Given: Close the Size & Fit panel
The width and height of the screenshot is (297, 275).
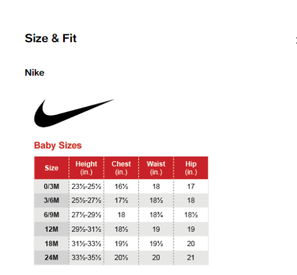Looking at the screenshot, I should click(296, 40).
